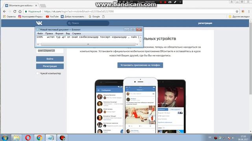Select the ВКонтакте browser tab

click(21, 5)
